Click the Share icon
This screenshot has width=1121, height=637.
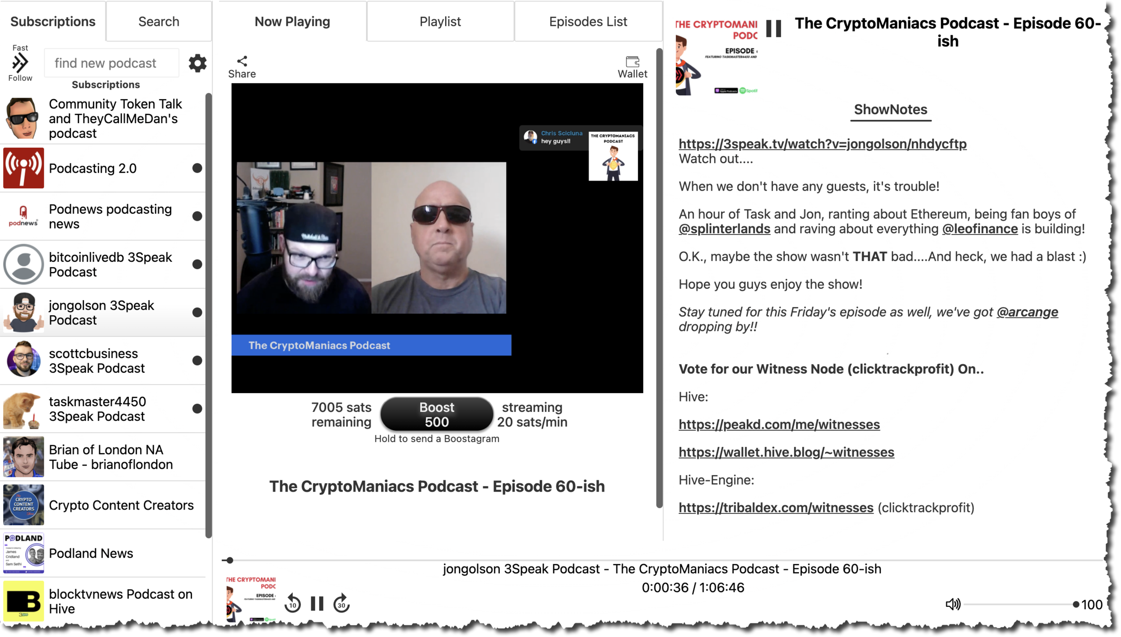(x=242, y=61)
